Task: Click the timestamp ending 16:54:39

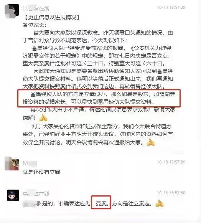Action: [x=171, y=7]
